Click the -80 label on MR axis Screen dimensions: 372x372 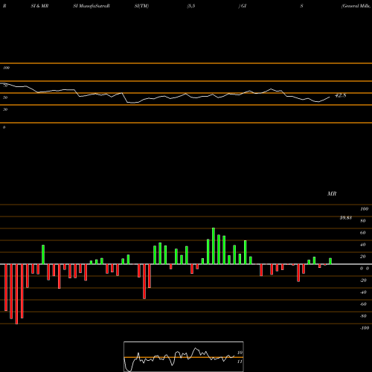coord(363,316)
